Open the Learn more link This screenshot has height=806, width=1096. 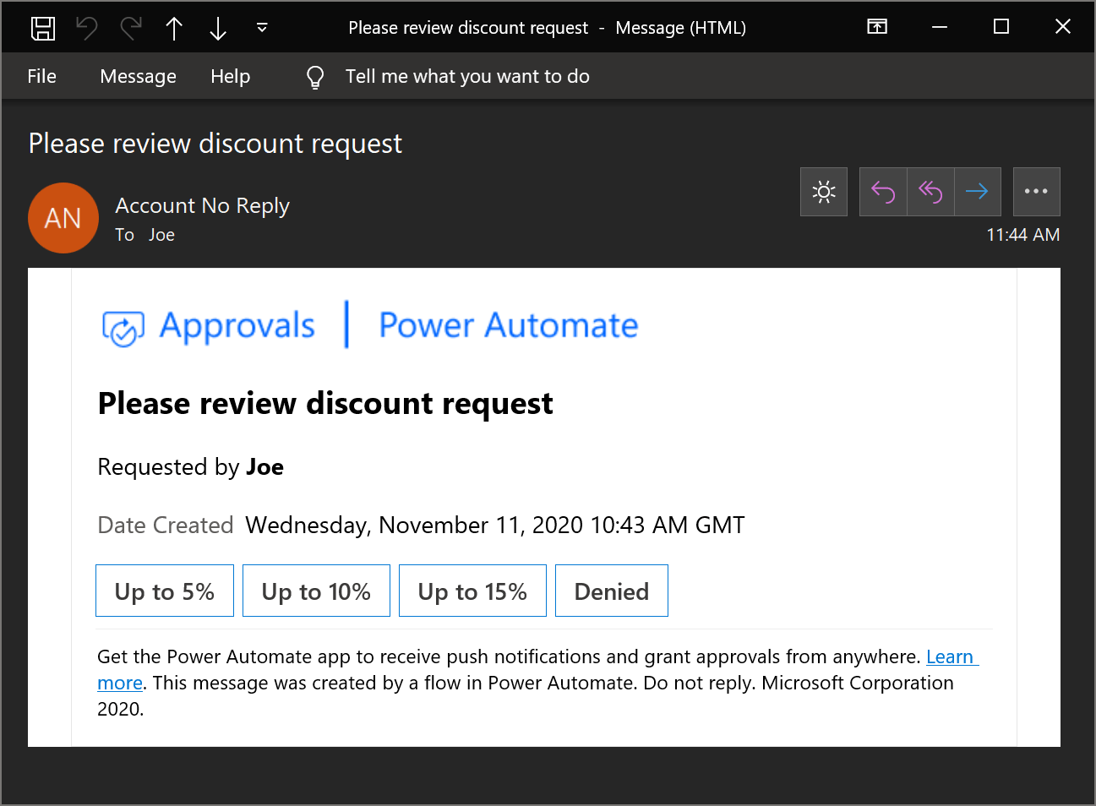pos(952,656)
